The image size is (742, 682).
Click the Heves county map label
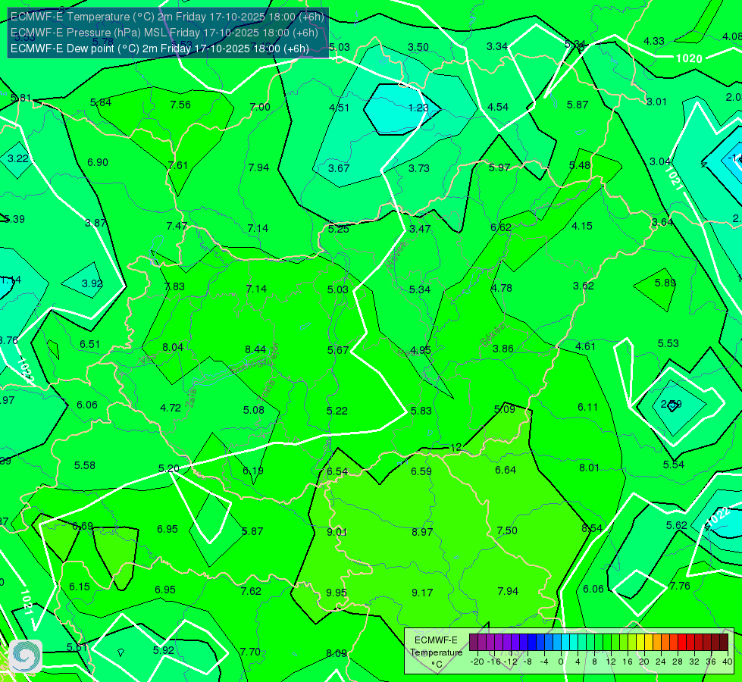[x=396, y=255]
